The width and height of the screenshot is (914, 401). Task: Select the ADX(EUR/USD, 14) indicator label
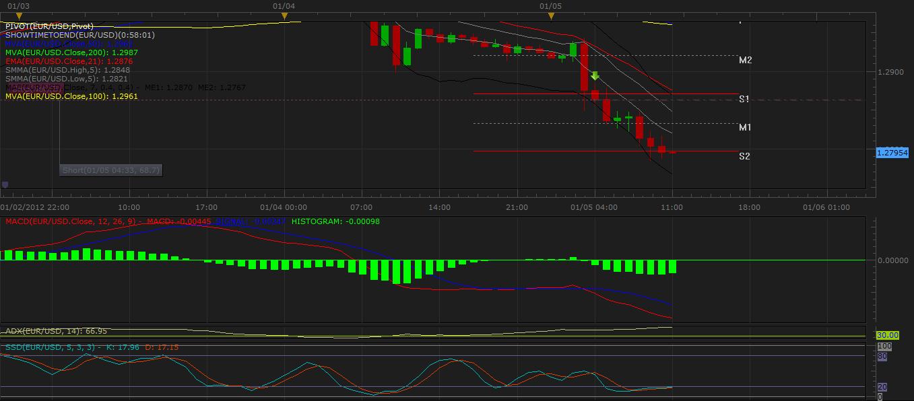click(x=56, y=331)
